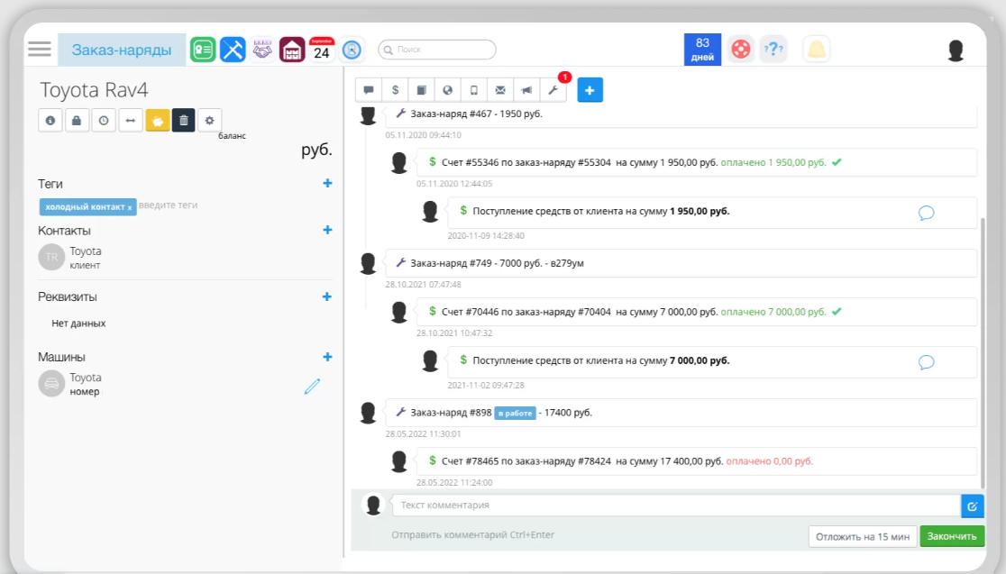Viewport: 1006px width, 574px height.
Task: Click the в работе status badge
Action: pos(516,413)
